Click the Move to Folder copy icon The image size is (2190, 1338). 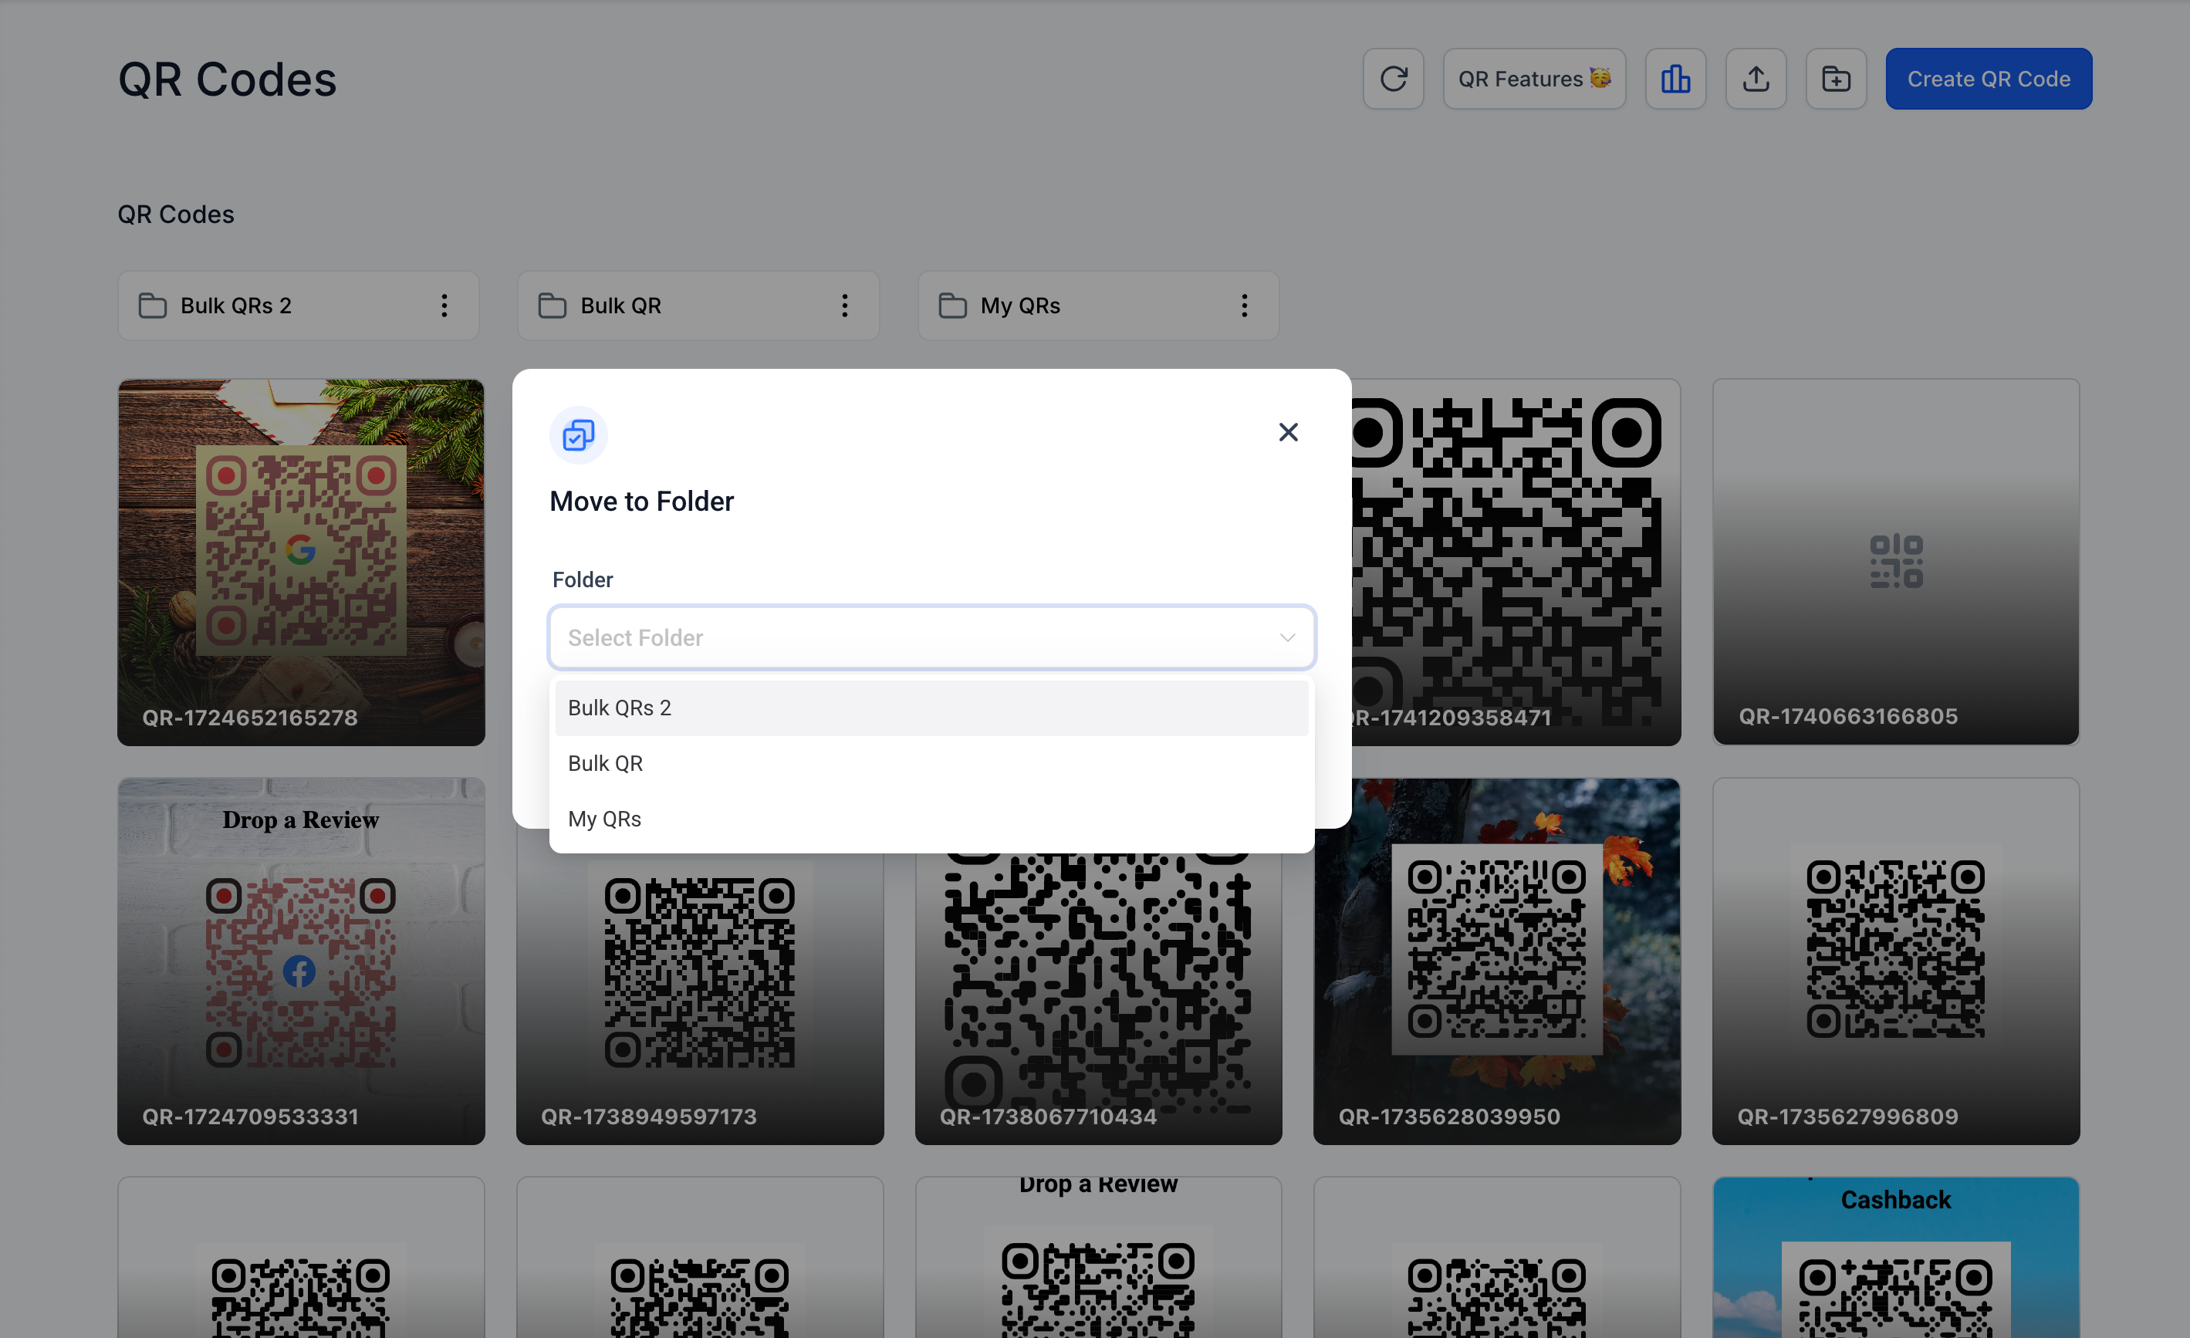tap(579, 434)
